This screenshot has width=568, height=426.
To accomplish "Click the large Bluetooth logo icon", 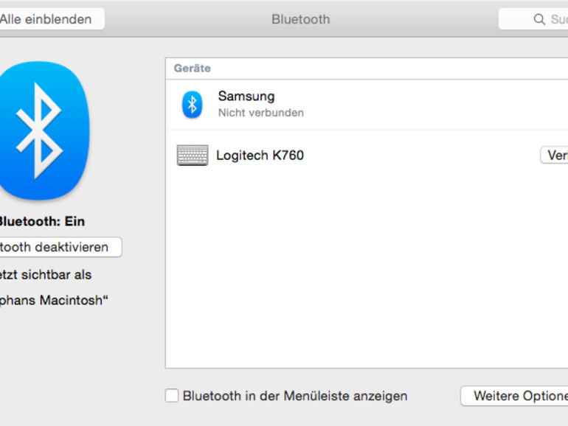I will 43,130.
